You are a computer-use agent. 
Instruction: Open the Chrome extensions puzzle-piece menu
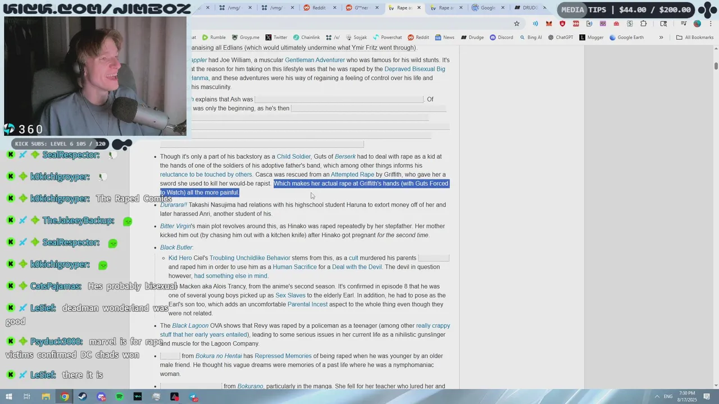point(644,24)
